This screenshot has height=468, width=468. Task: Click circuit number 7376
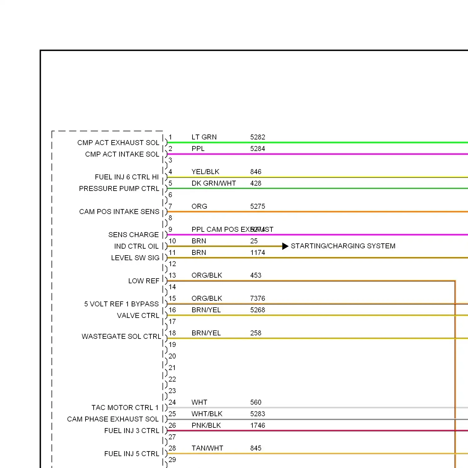point(258,299)
